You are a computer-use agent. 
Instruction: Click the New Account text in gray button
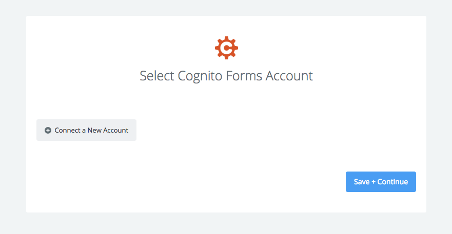click(108, 131)
